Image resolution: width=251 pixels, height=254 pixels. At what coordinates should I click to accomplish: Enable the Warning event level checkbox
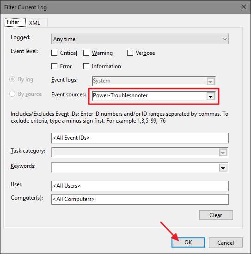86,53
